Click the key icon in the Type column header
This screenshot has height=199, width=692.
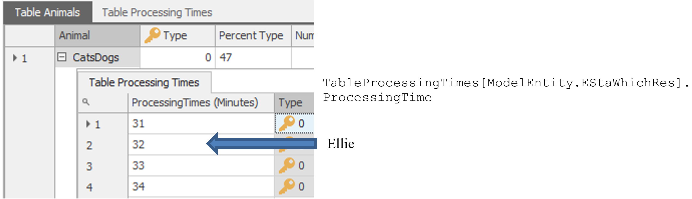tap(152, 35)
